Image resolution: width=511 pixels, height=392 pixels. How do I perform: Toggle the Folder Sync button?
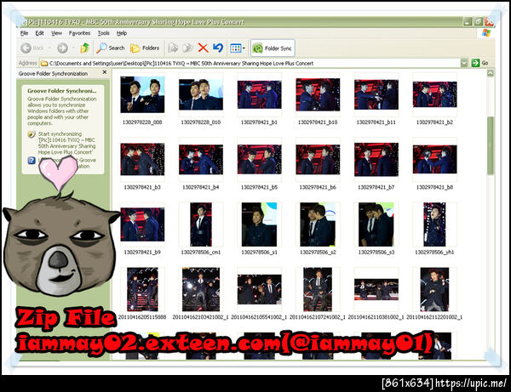pyautogui.click(x=273, y=48)
